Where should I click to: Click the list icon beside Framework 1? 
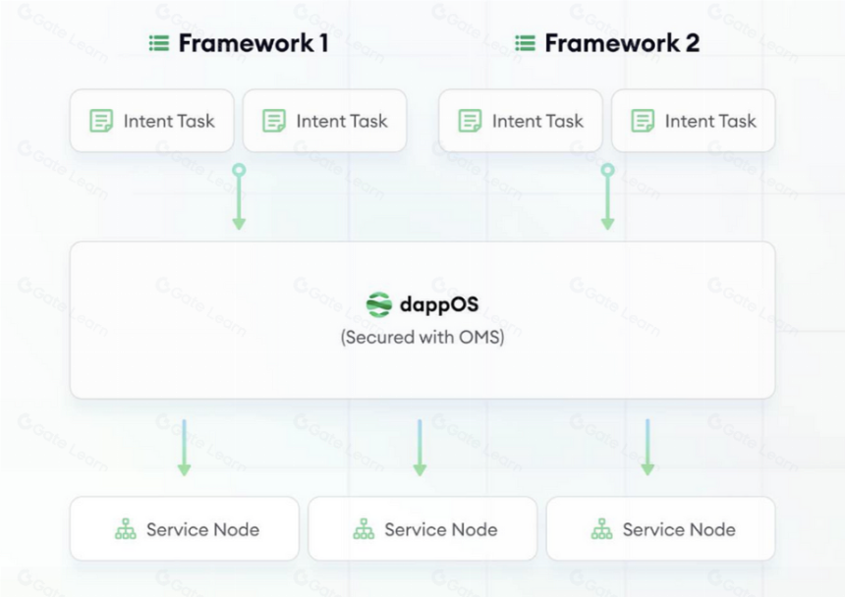pyautogui.click(x=159, y=43)
